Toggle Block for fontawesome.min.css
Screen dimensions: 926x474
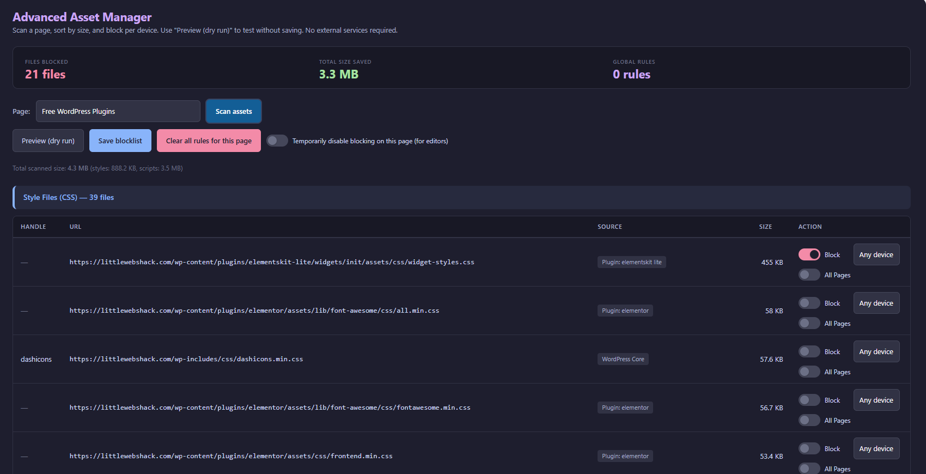[x=809, y=400]
